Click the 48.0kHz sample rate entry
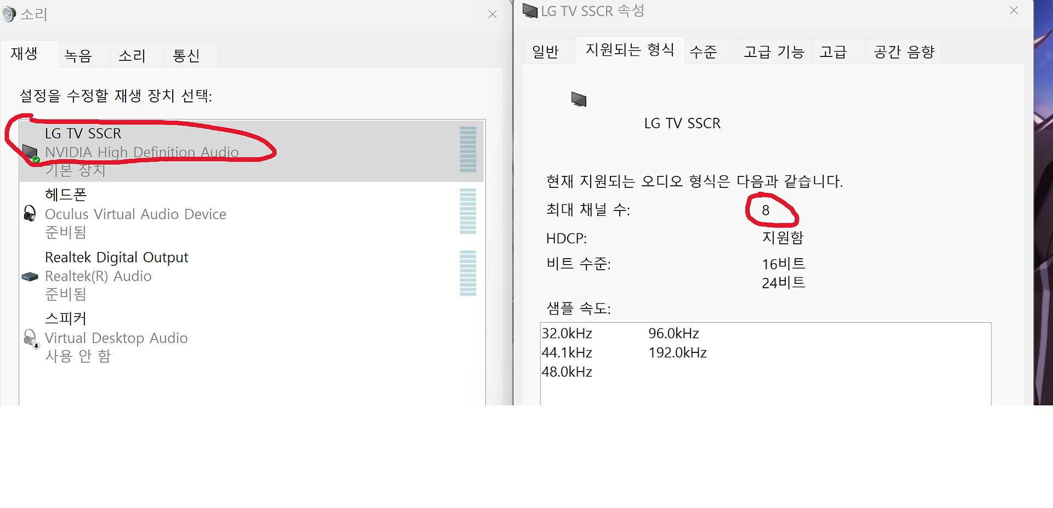Viewport: 1053px width, 508px height. click(x=567, y=372)
